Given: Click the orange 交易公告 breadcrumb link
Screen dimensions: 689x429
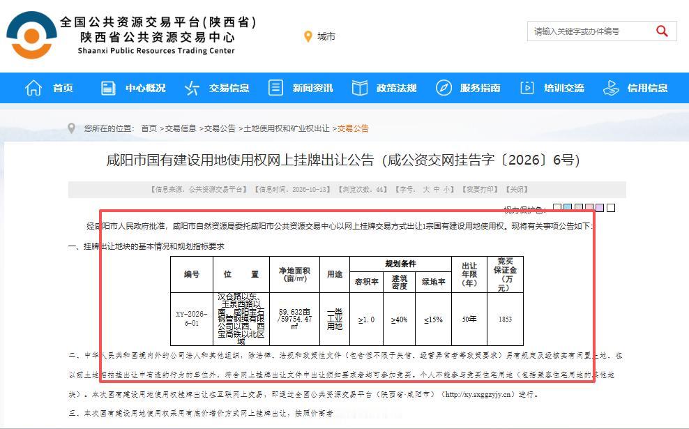Looking at the screenshot, I should (353, 128).
